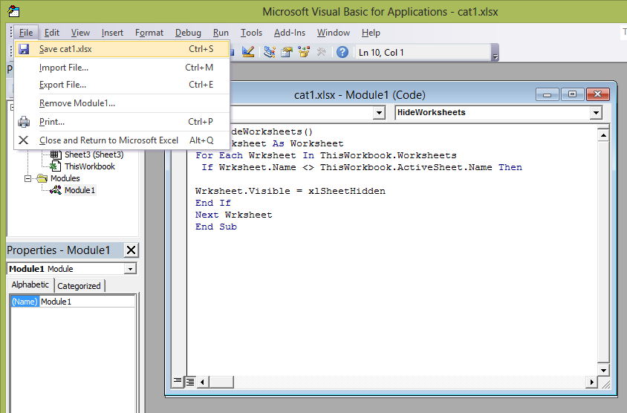The width and height of the screenshot is (627, 413).
Task: Open the Add-Ins menu
Action: point(290,33)
